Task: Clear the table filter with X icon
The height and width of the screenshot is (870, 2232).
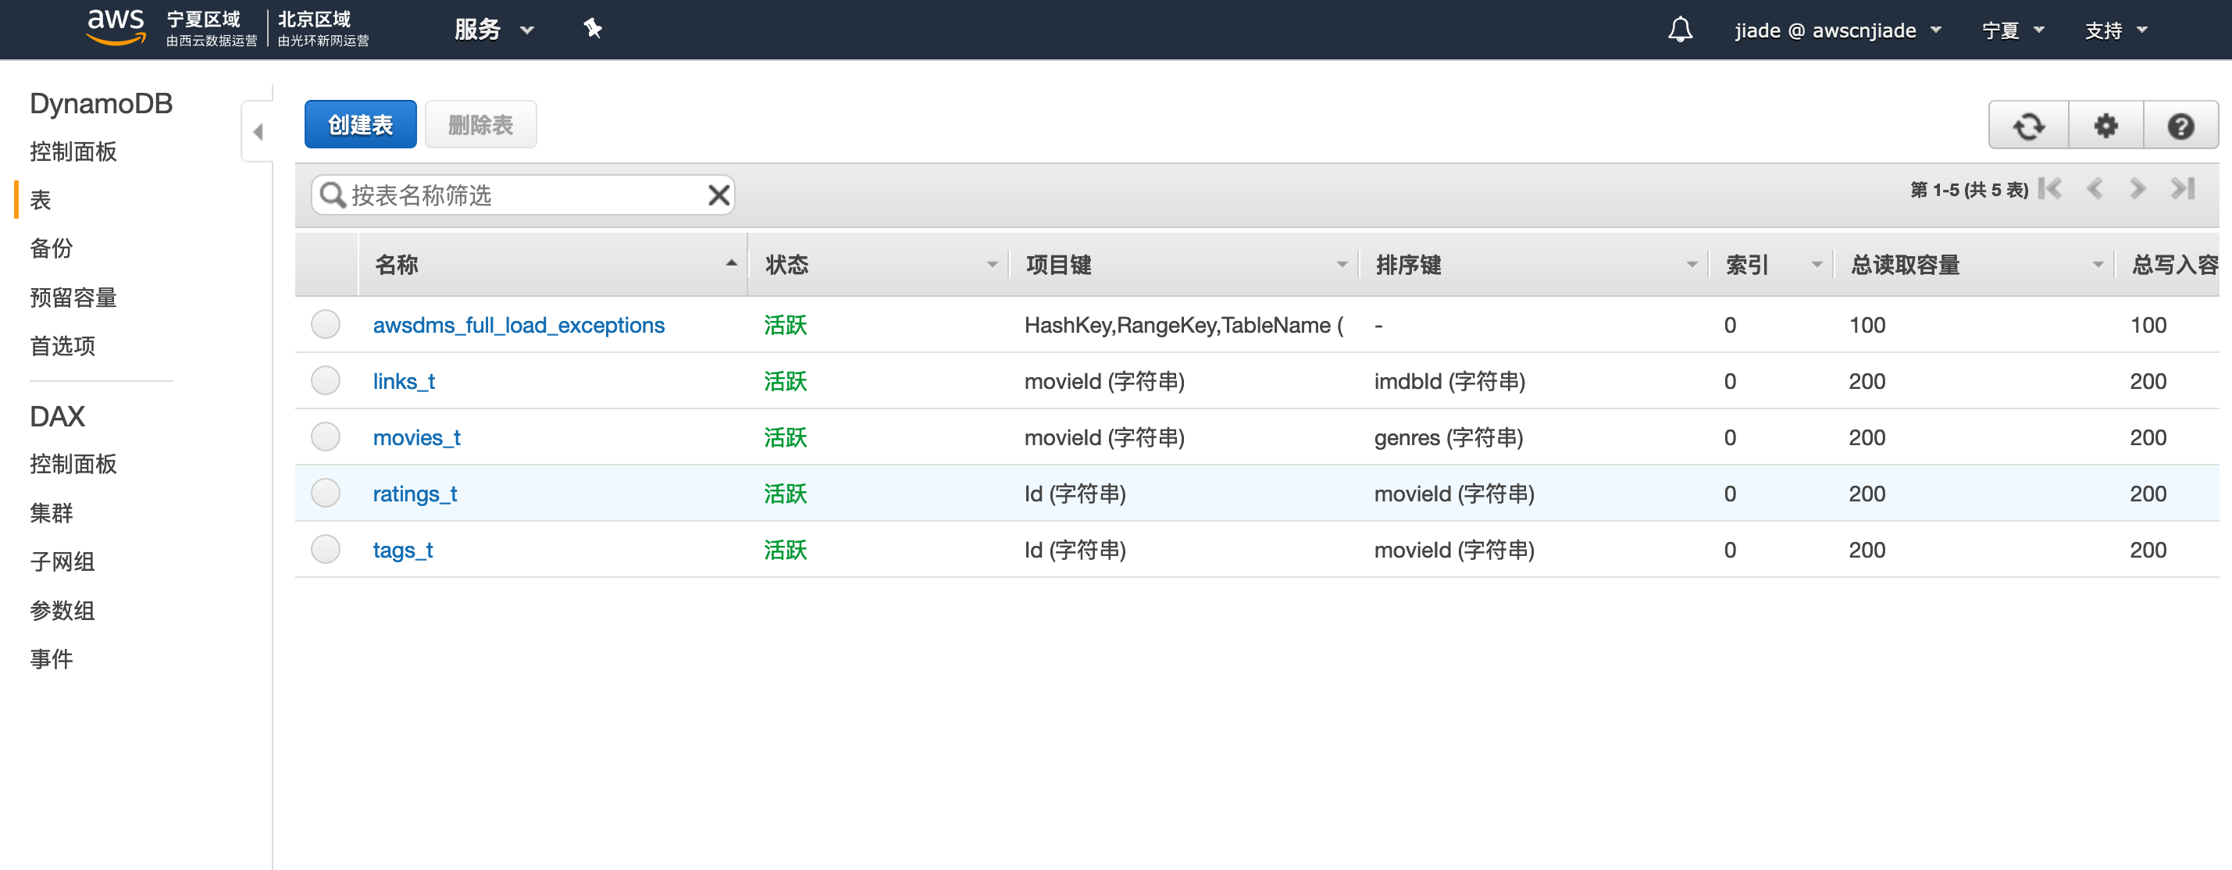Action: click(718, 195)
